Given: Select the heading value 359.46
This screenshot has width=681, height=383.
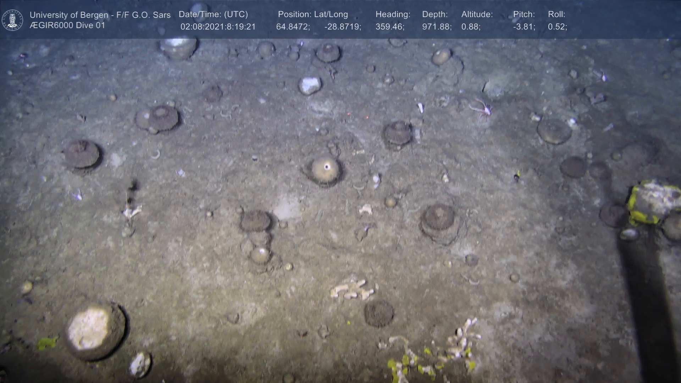Looking at the screenshot, I should [389, 27].
